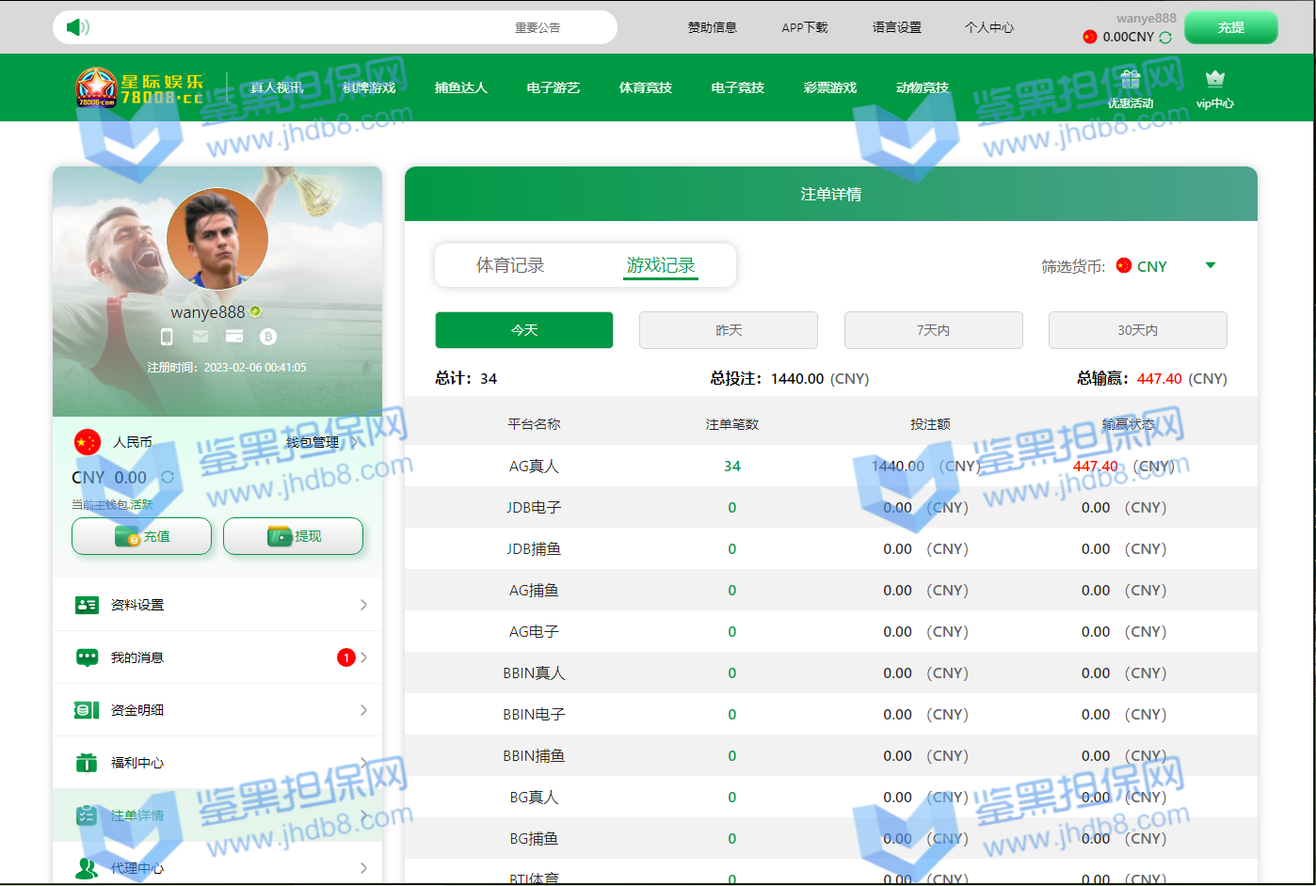Open the vip中心 crown icon
1316x886 pixels.
point(1214,79)
